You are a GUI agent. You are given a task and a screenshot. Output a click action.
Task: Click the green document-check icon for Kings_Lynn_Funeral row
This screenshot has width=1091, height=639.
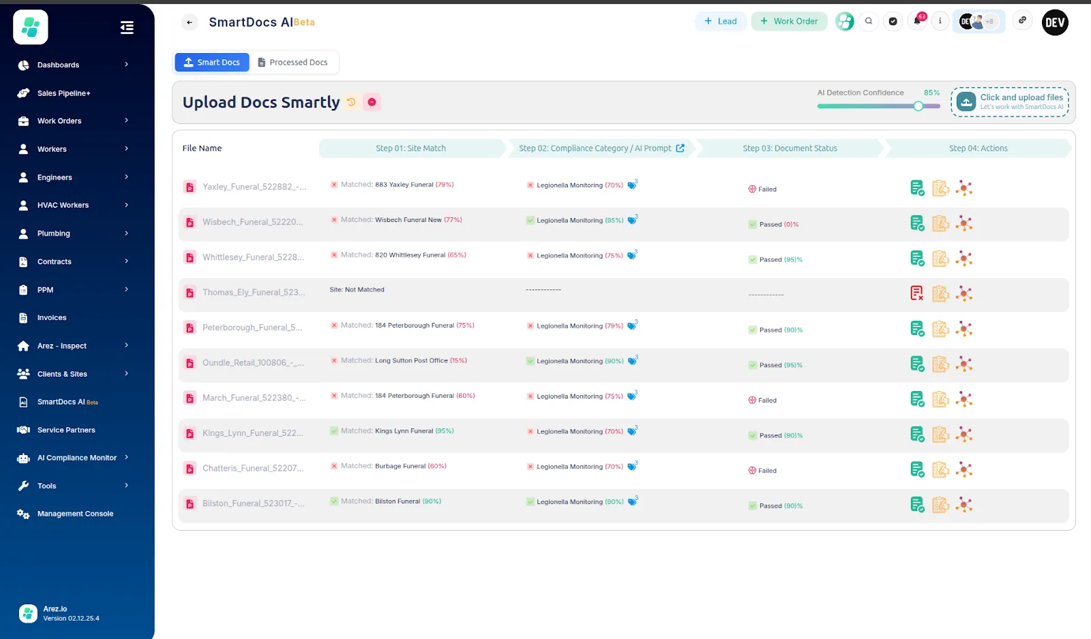click(x=917, y=435)
